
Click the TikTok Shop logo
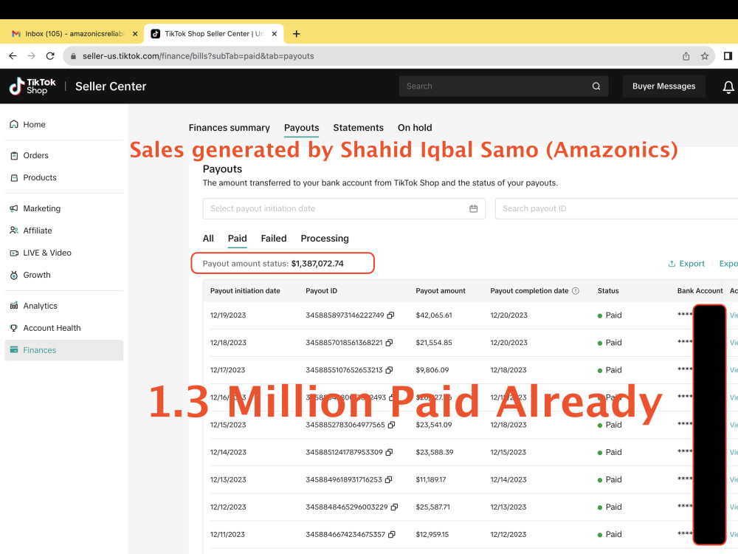(32, 86)
